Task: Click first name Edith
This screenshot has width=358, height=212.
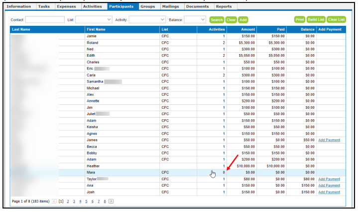Action: [x=91, y=56]
